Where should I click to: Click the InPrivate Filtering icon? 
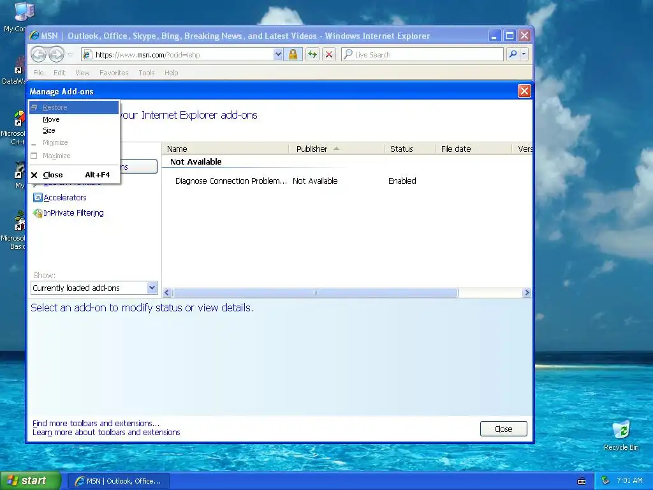(38, 213)
